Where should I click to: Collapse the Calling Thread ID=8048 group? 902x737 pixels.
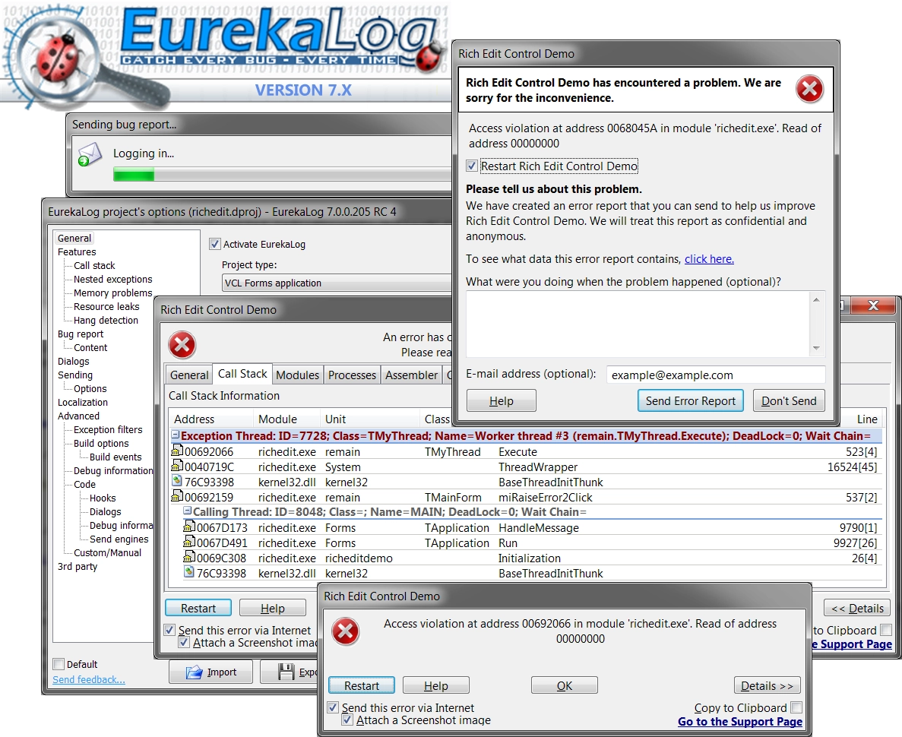pyautogui.click(x=187, y=511)
